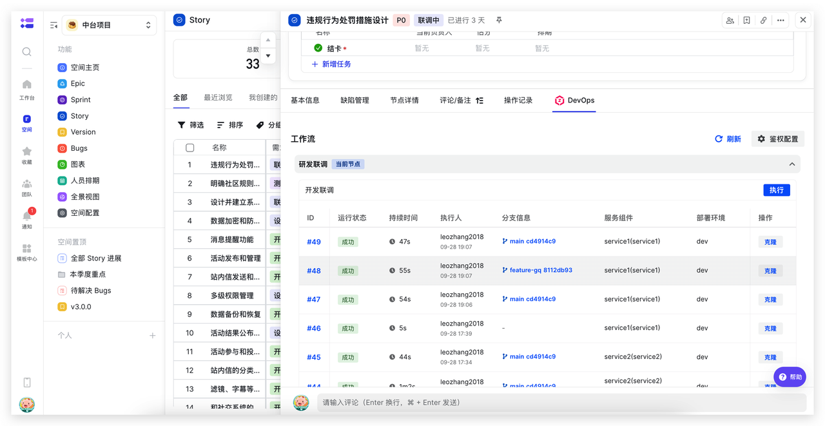Click the comment input field

561,403
